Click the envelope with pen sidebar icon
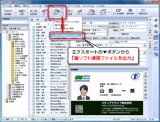160x122 pixels. tap(156, 43)
